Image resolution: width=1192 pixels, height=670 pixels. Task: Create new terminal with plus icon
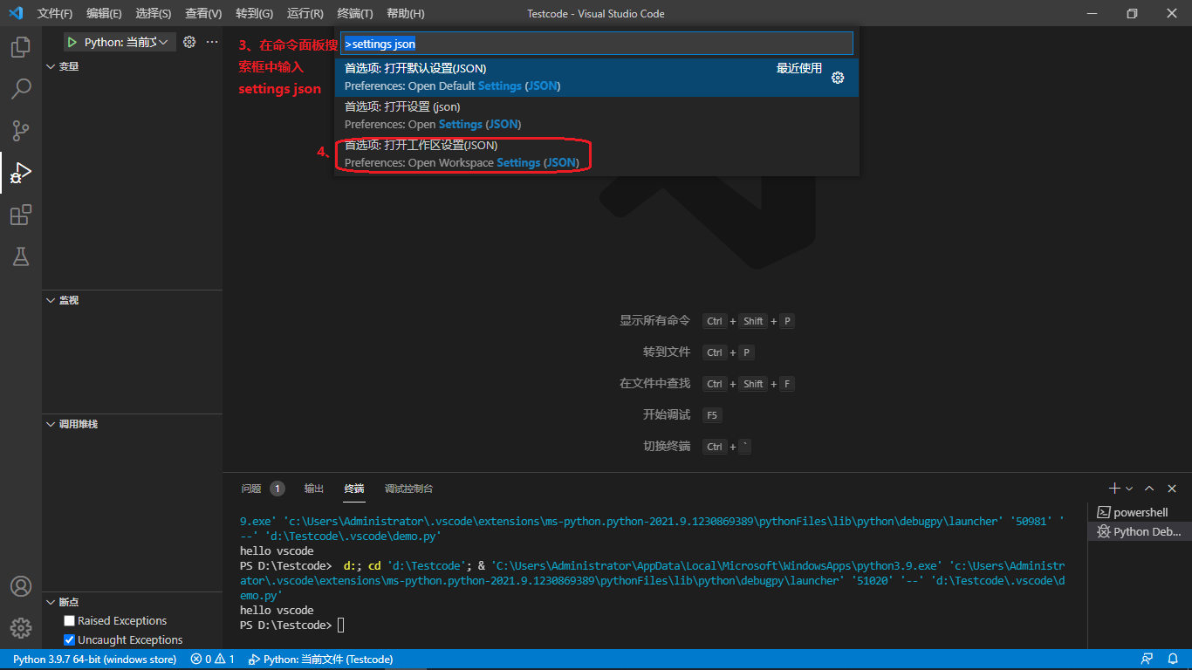(1114, 489)
